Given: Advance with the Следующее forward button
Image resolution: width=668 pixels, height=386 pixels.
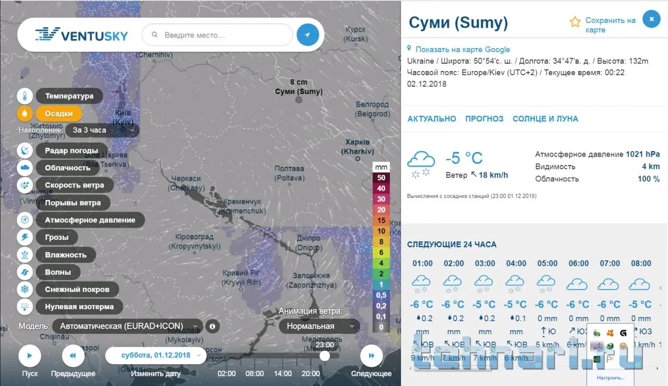Looking at the screenshot, I should click(372, 356).
